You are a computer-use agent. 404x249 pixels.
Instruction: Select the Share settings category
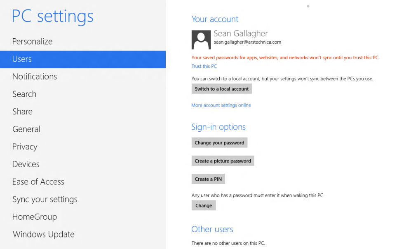coord(22,111)
